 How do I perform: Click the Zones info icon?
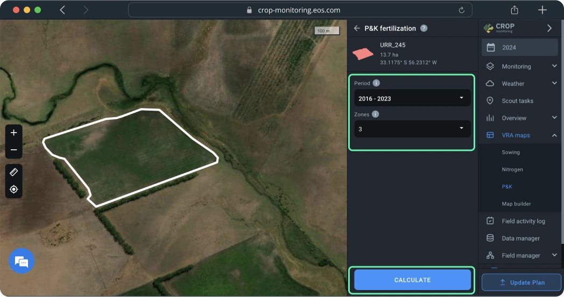[x=375, y=114]
